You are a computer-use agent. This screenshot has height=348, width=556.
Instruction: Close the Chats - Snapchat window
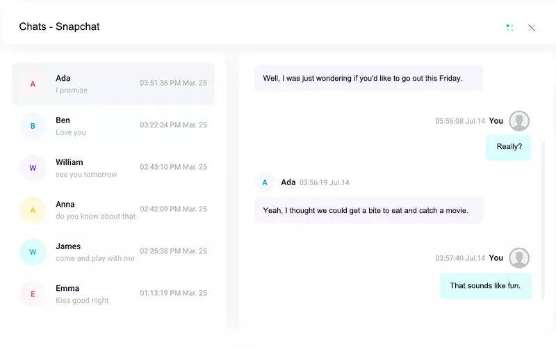[x=532, y=28]
